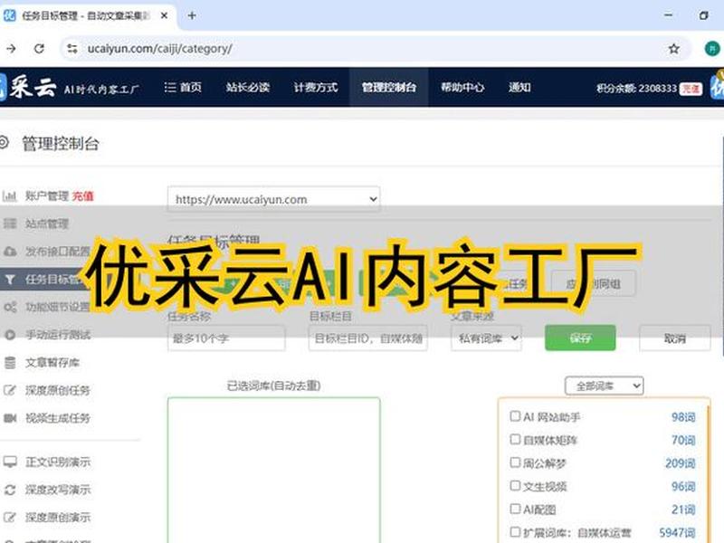The image size is (724, 543).
Task: Click the browser forward arrow
Action: (11, 49)
